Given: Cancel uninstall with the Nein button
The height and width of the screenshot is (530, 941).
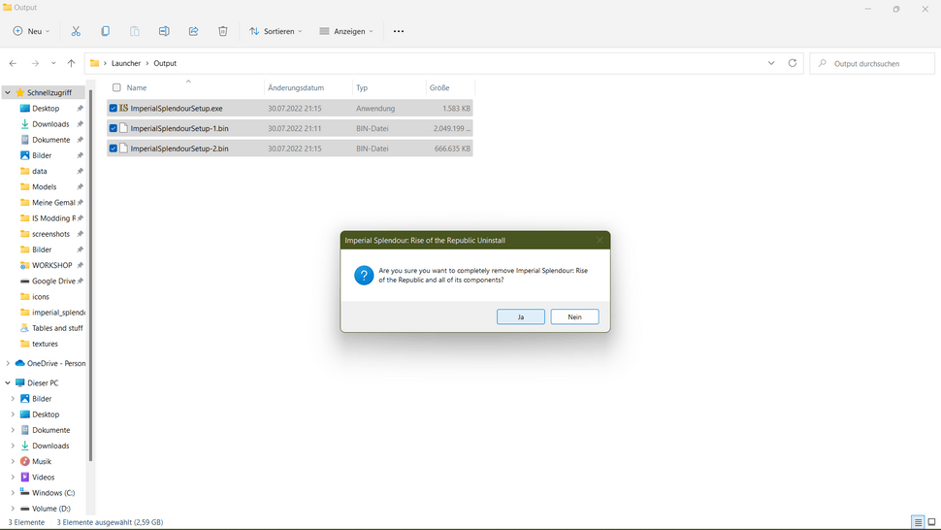Looking at the screenshot, I should (x=574, y=316).
